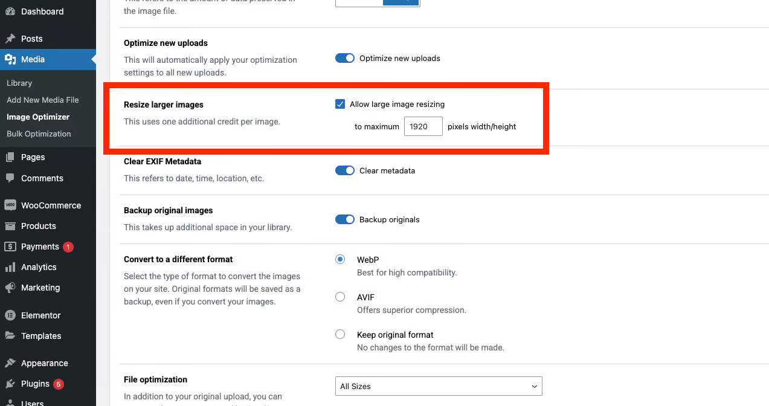Choose Keep original format option

pyautogui.click(x=340, y=335)
